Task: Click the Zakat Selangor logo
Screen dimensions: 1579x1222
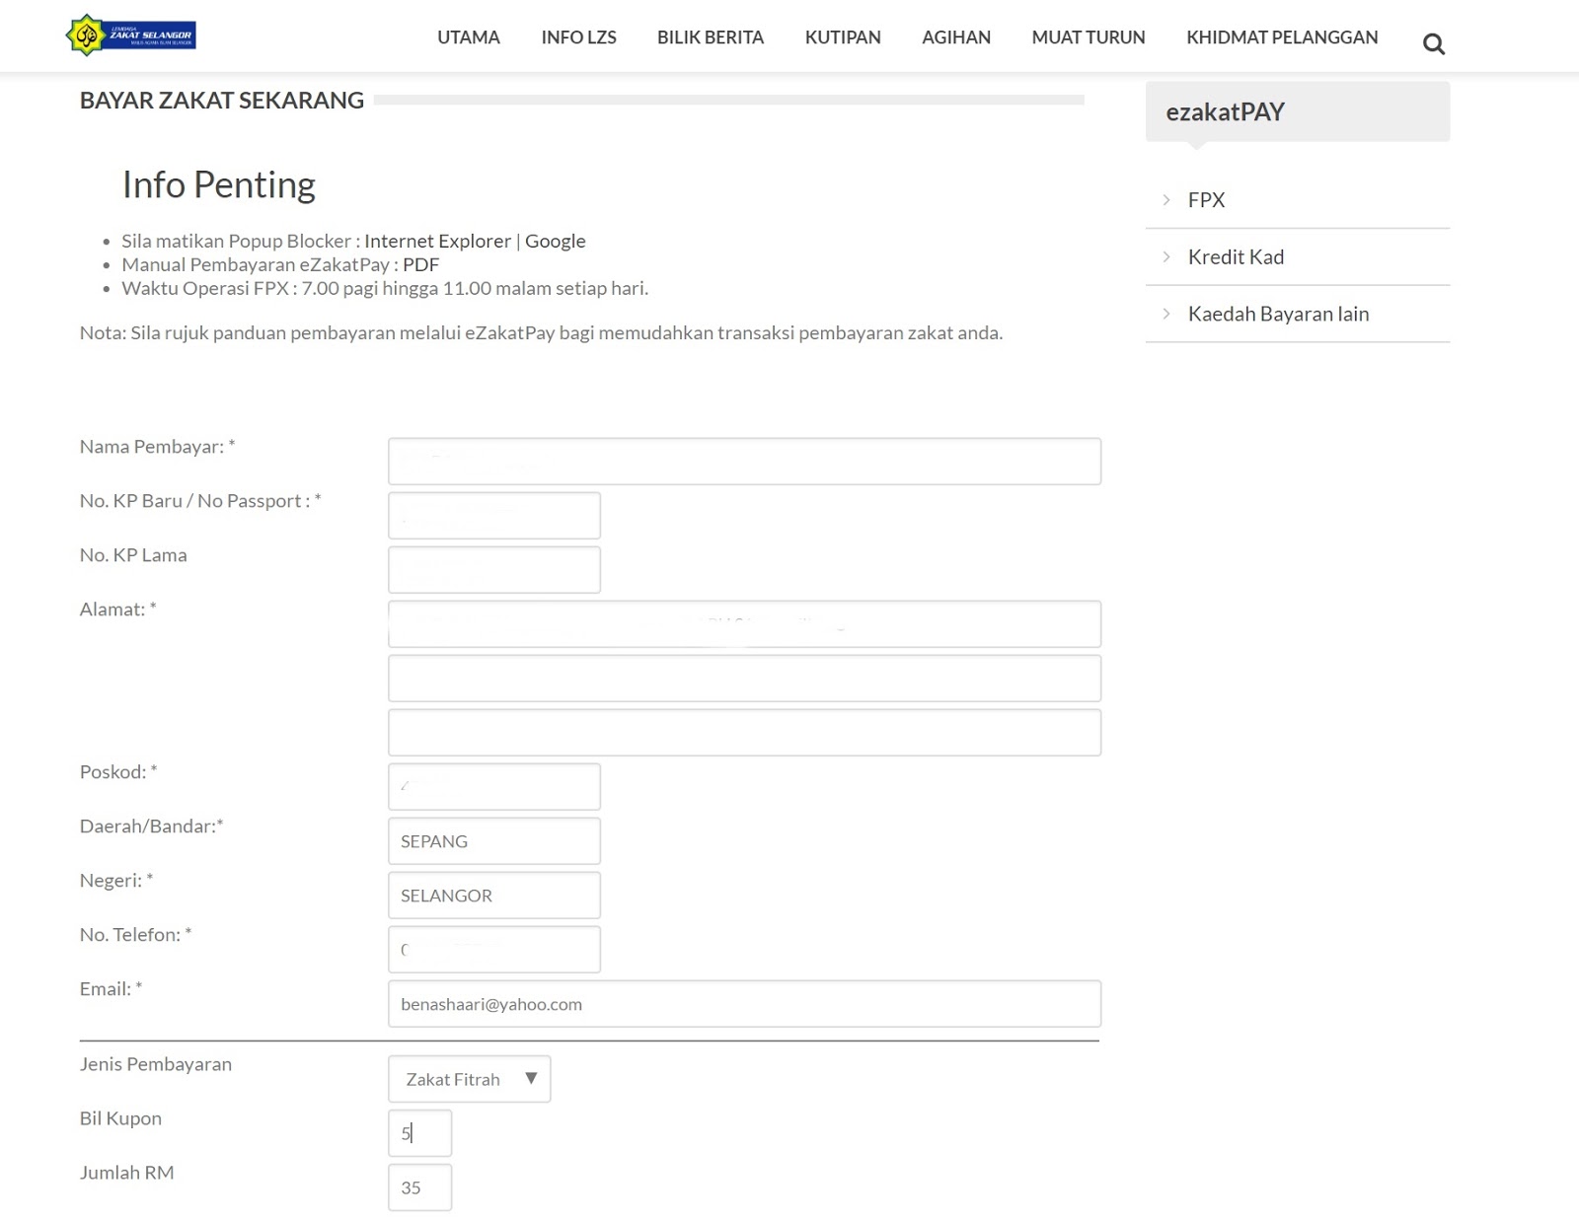Action: click(130, 36)
